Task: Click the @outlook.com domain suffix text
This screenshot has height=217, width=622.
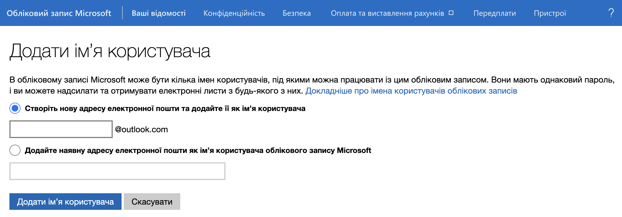Action: point(142,129)
